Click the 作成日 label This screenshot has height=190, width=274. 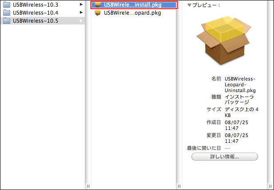pyautogui.click(x=214, y=122)
